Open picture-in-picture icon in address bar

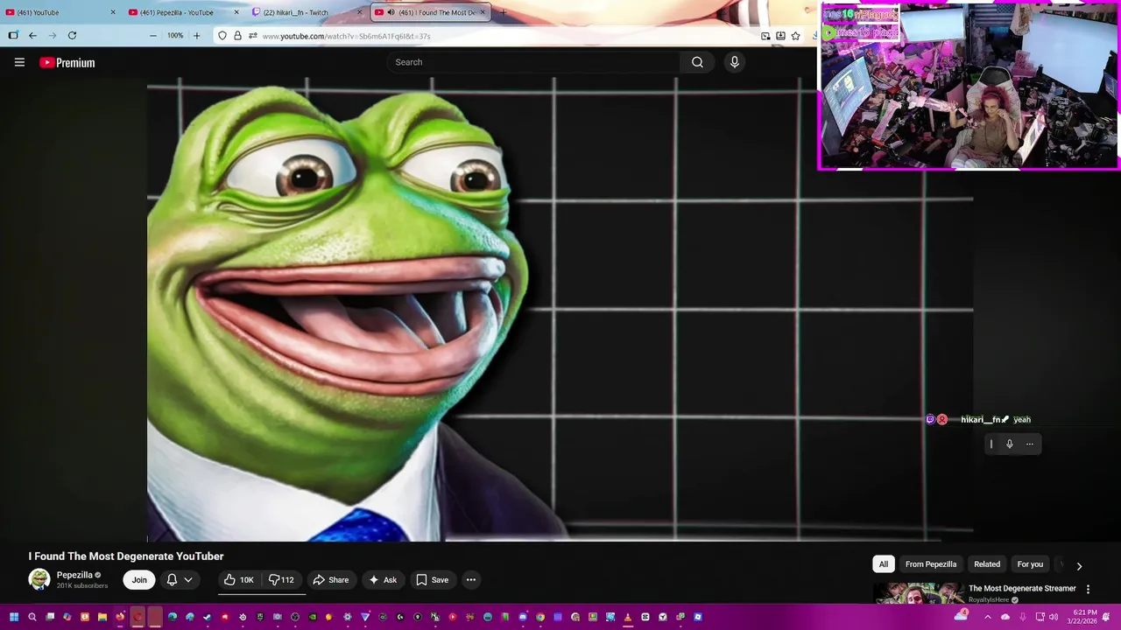(x=765, y=36)
